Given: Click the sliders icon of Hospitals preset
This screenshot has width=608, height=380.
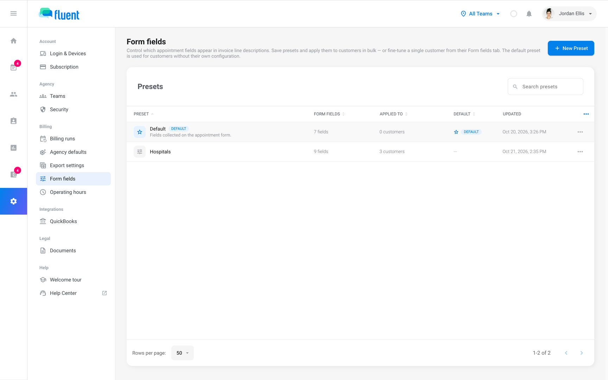Looking at the screenshot, I should pos(140,152).
